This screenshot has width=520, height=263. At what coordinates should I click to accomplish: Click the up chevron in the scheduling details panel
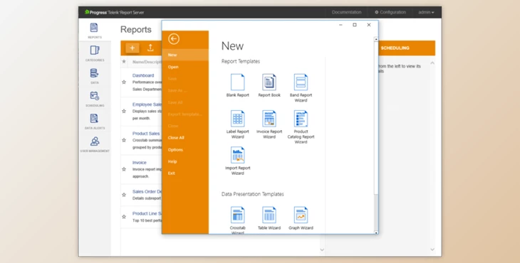[432, 63]
